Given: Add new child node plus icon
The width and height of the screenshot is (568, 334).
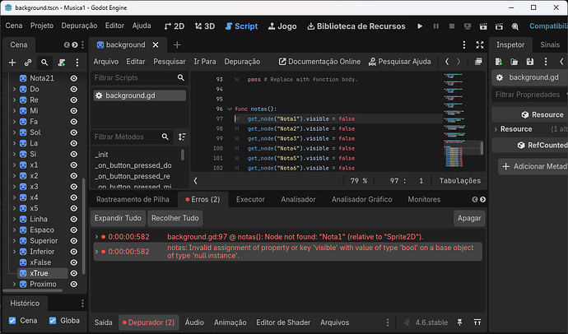Looking at the screenshot, I should click(x=12, y=63).
